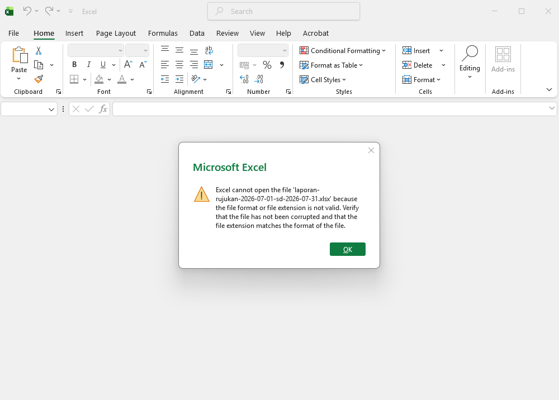Close the error dialog with the X
The height and width of the screenshot is (400, 559).
371,150
